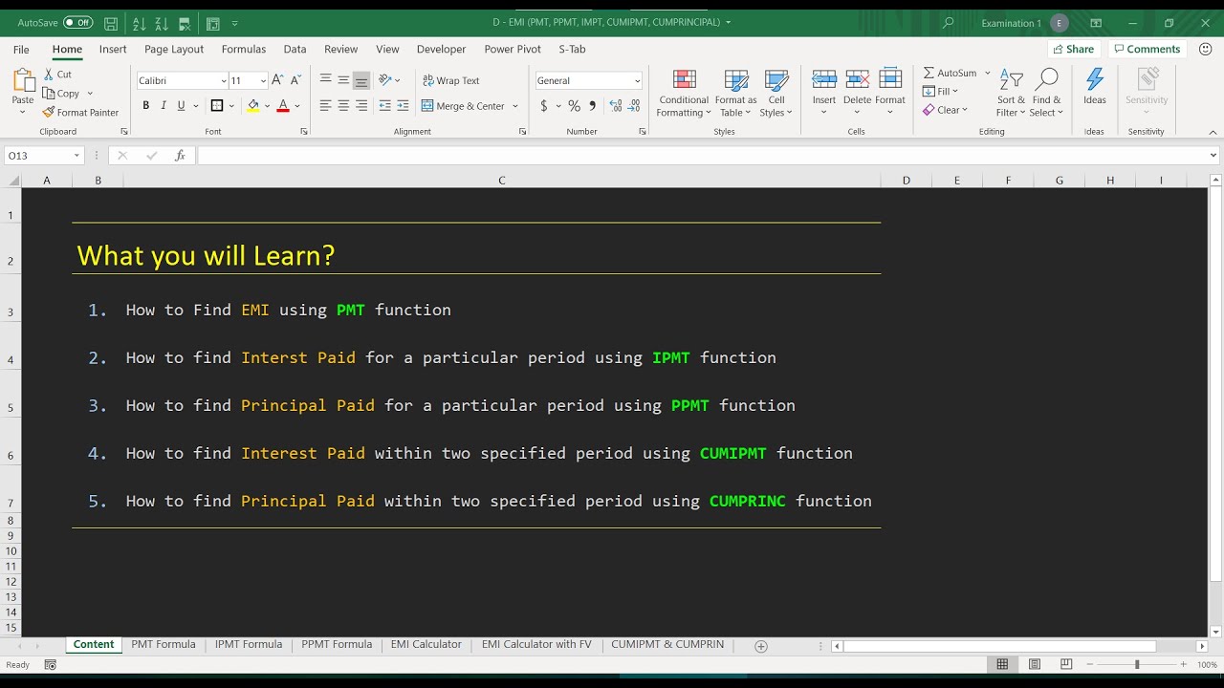Click the Insert Function fx icon
Image resolution: width=1224 pixels, height=688 pixels.
click(180, 156)
